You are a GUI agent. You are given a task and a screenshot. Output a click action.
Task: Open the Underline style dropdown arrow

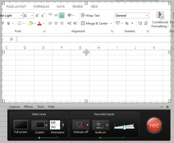tap(13, 23)
